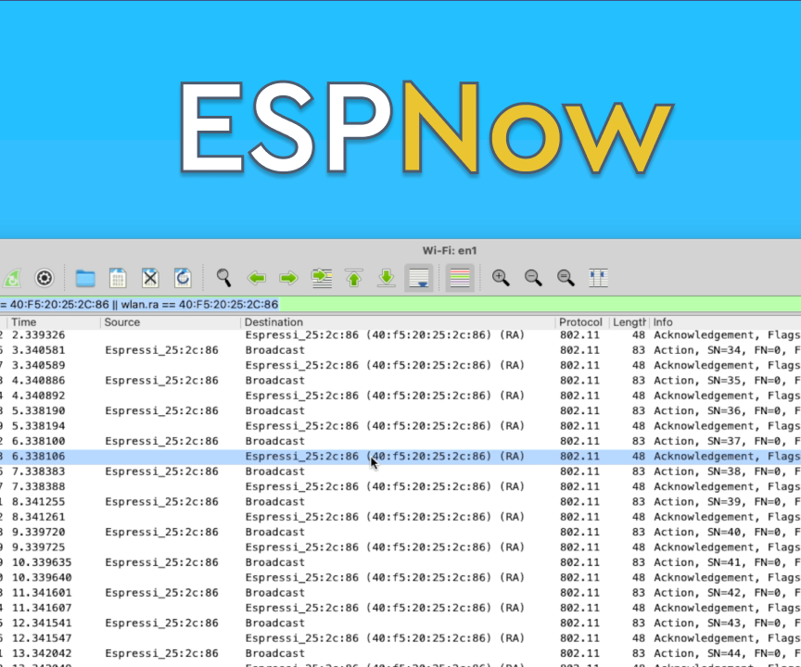Sort packets by the Time column
Viewport: 801px width, 667px height.
[24, 321]
